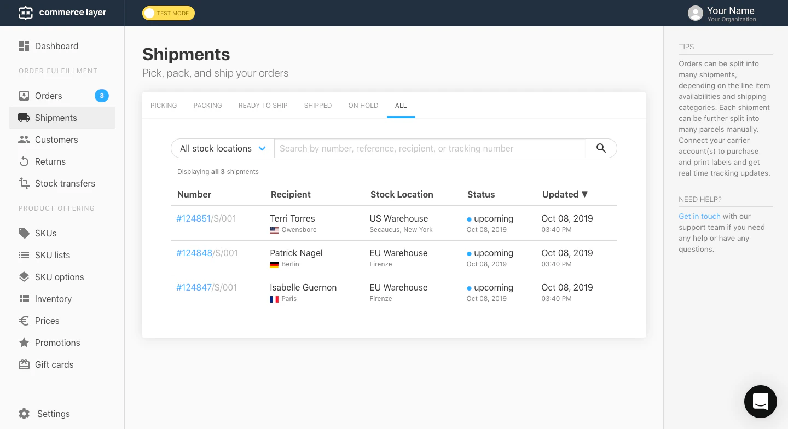Open the Dashboard from the sidebar
Screen dimensions: 788x429
click(56, 46)
